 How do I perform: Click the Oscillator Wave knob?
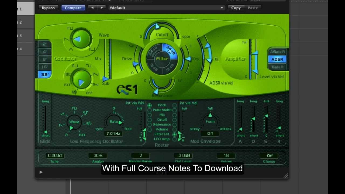pyautogui.click(x=81, y=40)
